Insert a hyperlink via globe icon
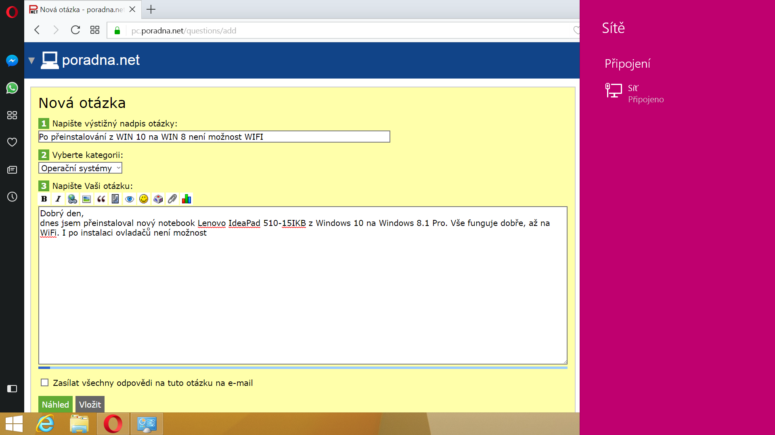This screenshot has height=435, width=775. pyautogui.click(x=72, y=199)
